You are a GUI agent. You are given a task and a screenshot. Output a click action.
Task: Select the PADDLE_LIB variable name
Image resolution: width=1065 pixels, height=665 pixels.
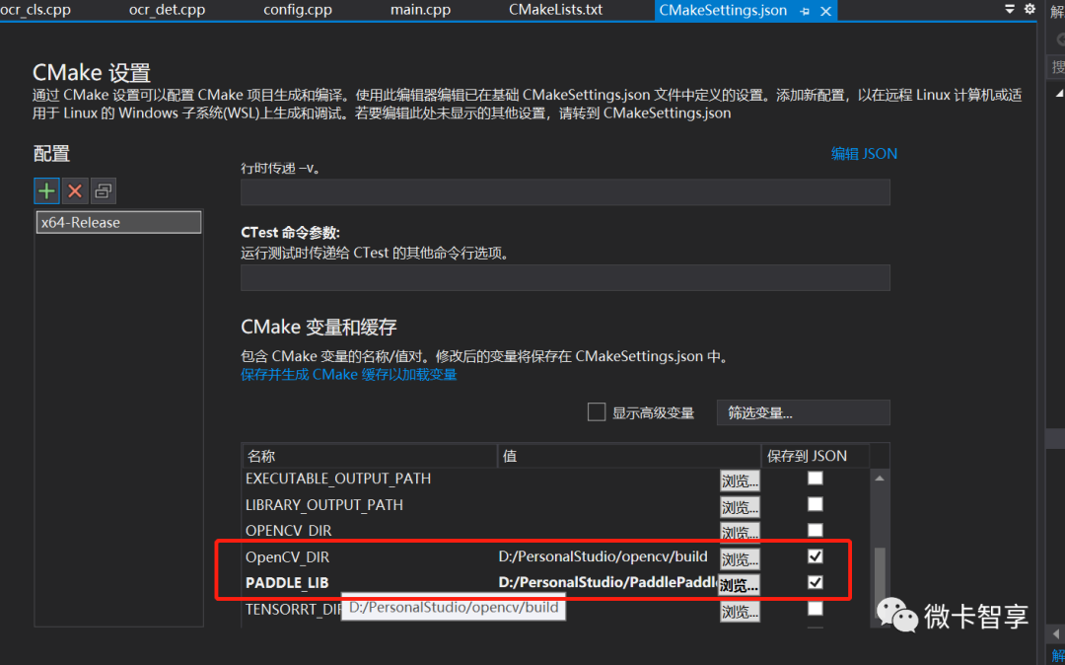287,583
